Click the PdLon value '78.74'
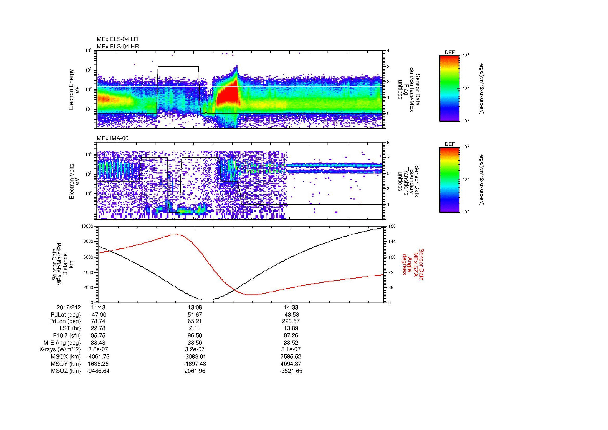 (x=98, y=321)
